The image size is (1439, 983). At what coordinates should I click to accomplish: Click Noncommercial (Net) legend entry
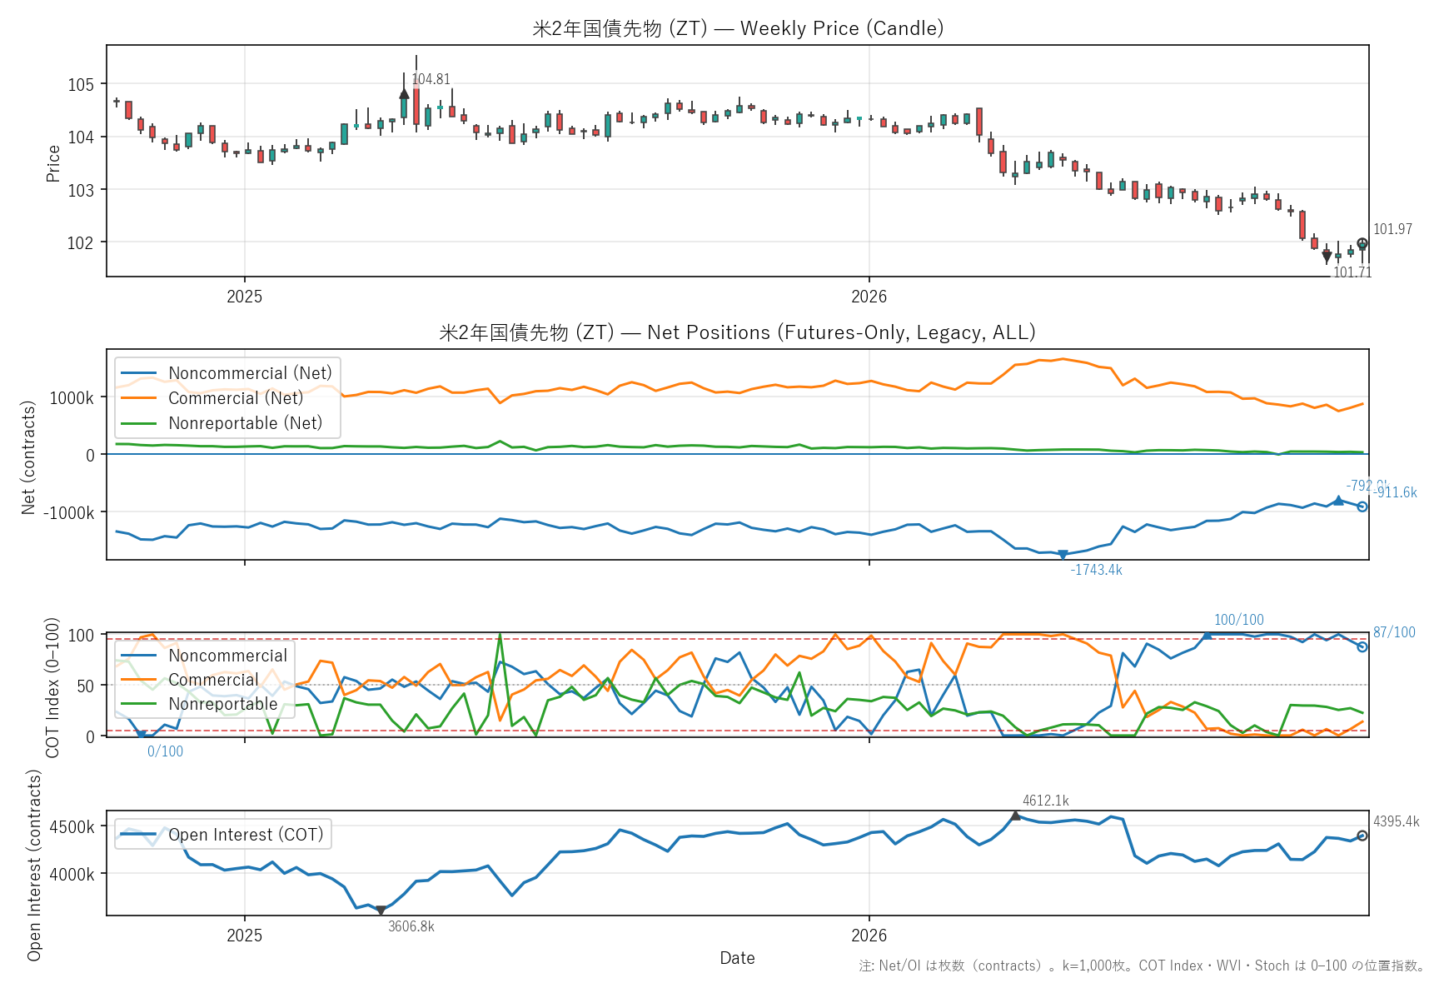250,373
